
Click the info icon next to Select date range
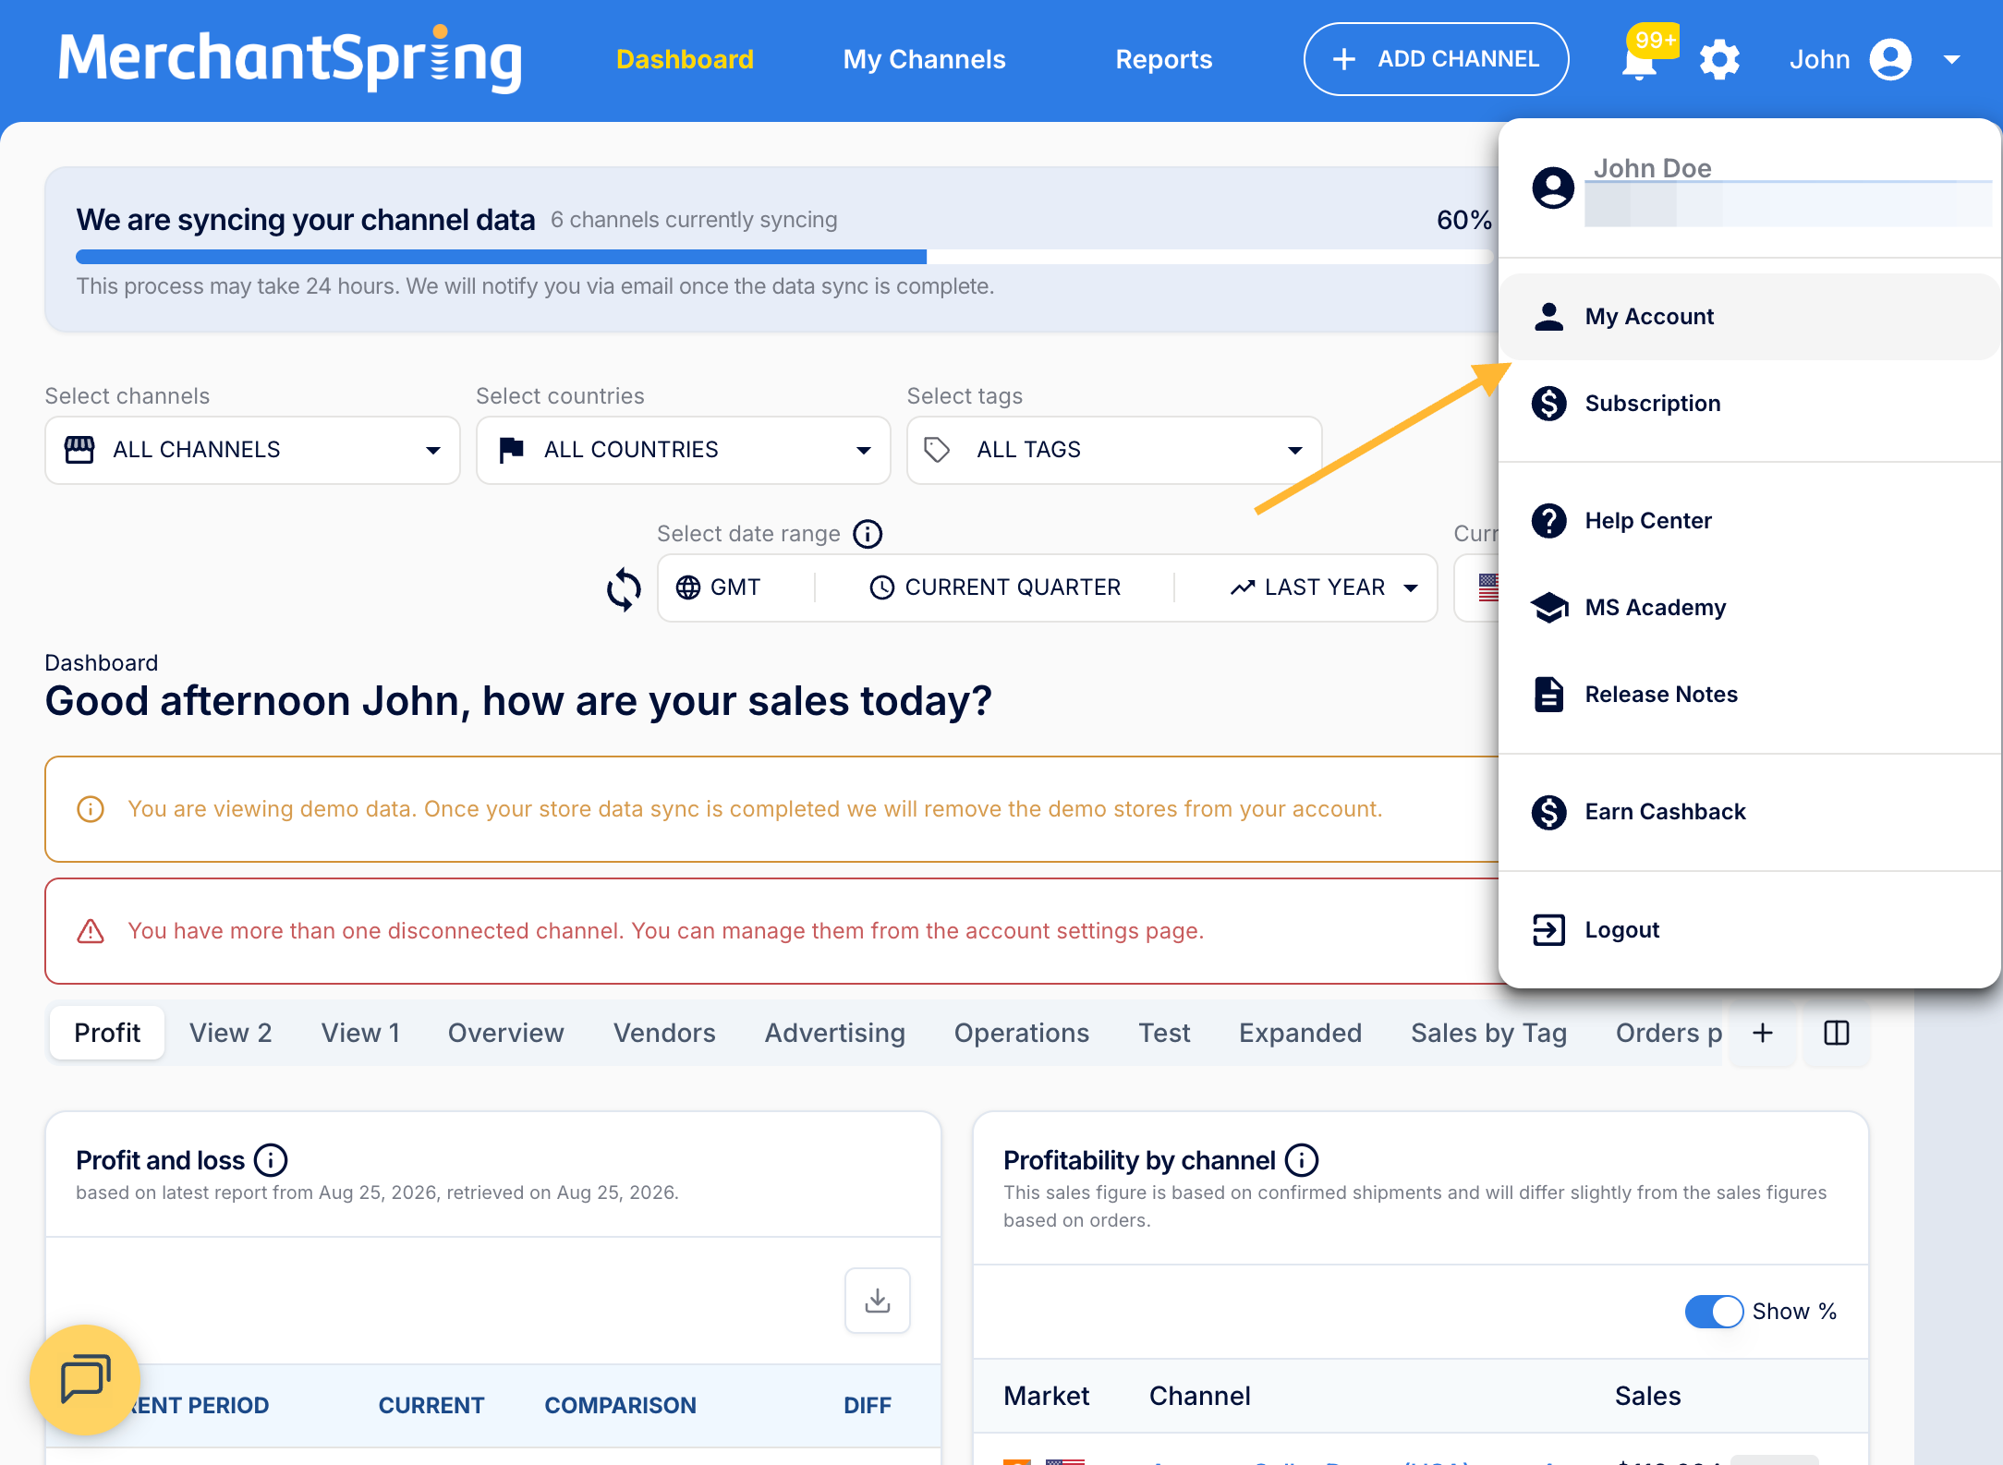pos(868,534)
